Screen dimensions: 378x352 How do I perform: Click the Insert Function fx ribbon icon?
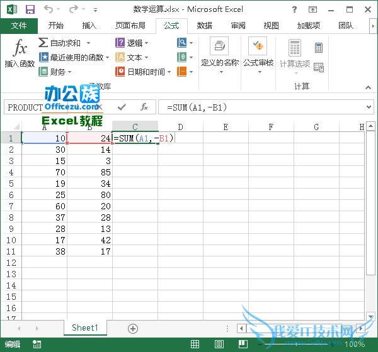[x=20, y=47]
